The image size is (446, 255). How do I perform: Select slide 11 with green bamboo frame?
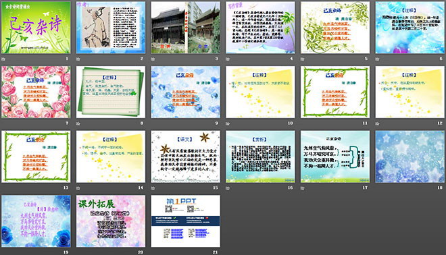(335, 92)
